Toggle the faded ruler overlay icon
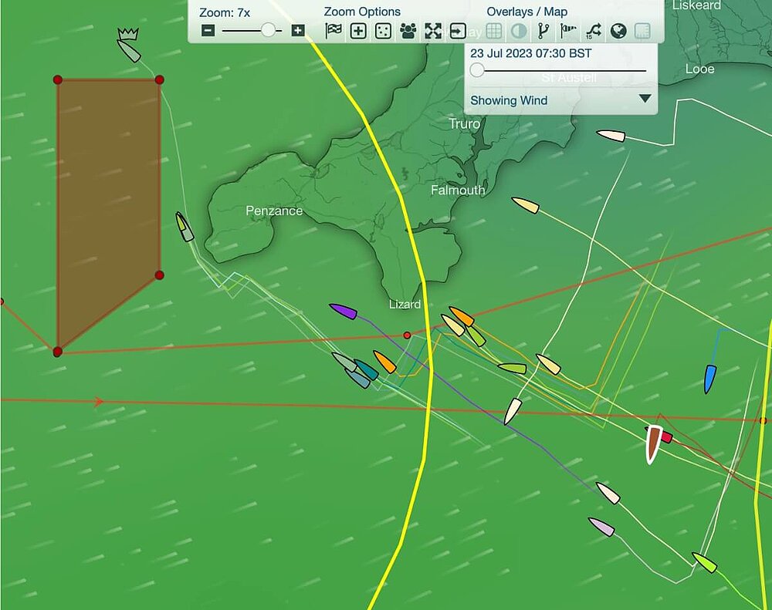Screen dimensions: 772x610 tap(642, 31)
